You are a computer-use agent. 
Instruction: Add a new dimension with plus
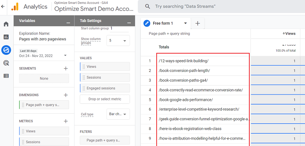(66, 95)
